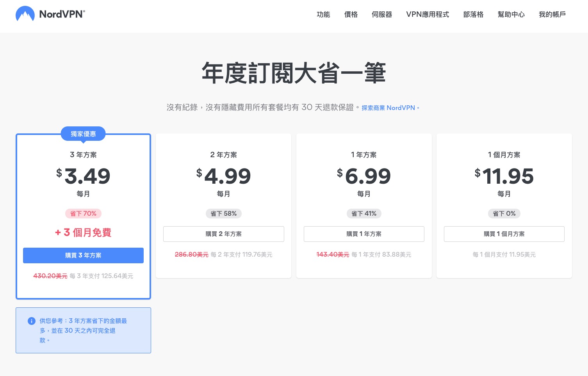
Task: Click the 年度訂閱大省一筆 headline
Action: point(294,73)
